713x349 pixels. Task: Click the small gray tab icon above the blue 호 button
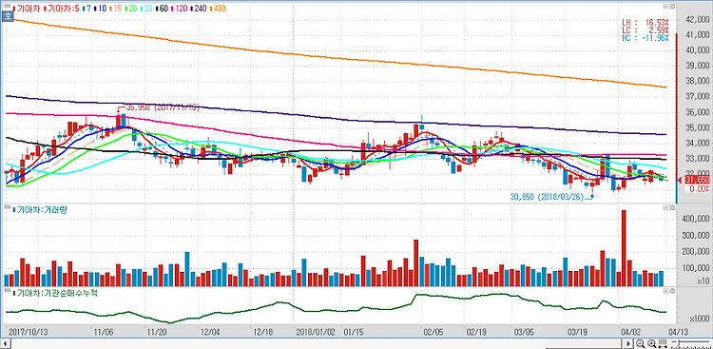(x=7, y=6)
